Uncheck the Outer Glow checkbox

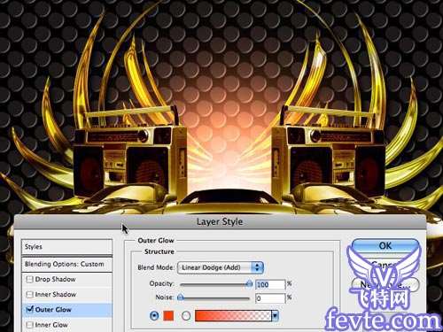click(29, 309)
